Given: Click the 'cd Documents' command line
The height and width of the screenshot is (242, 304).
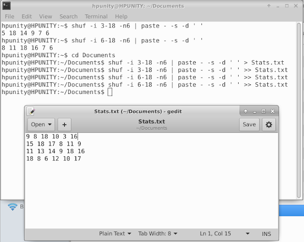Looking at the screenshot, I should pos(58,55).
